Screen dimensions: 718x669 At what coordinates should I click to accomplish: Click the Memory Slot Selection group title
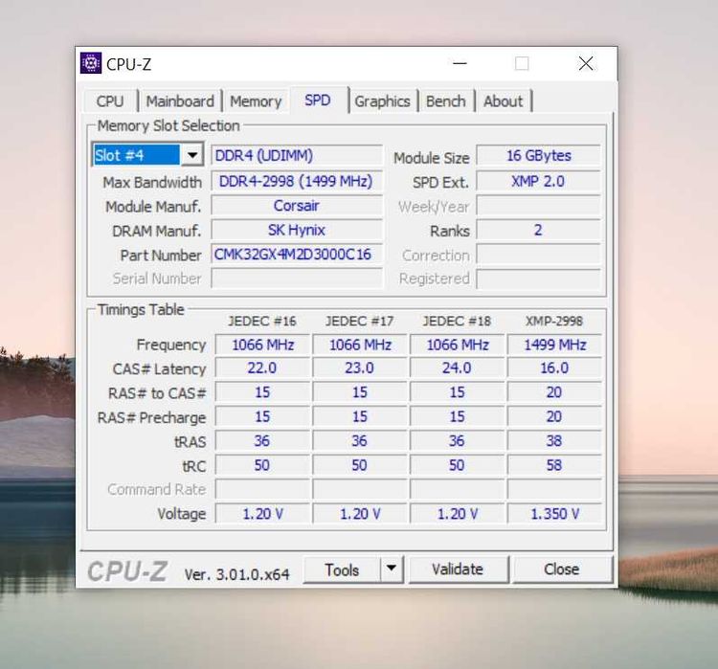[168, 125]
